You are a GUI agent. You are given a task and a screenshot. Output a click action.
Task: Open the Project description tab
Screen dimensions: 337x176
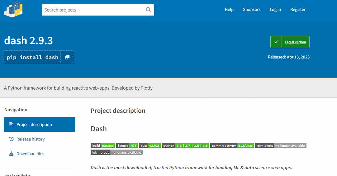pyautogui.click(x=40, y=124)
